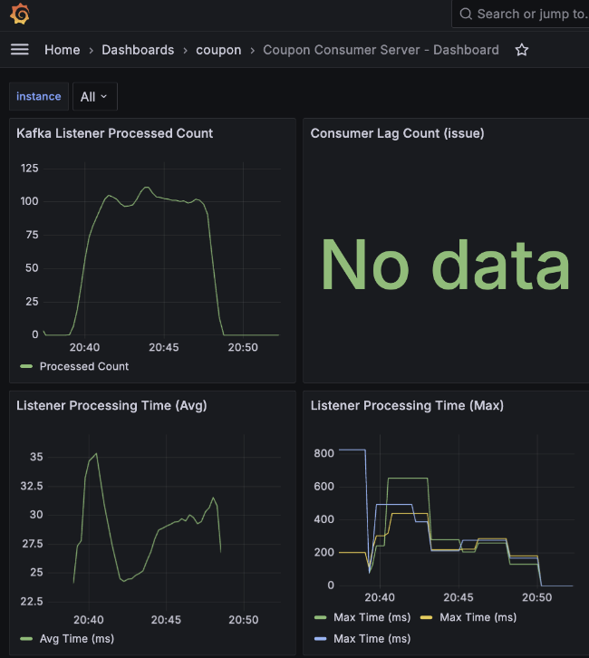The image size is (589, 658).
Task: Open Kafka Listener Processed Count panel title
Action: click(115, 133)
